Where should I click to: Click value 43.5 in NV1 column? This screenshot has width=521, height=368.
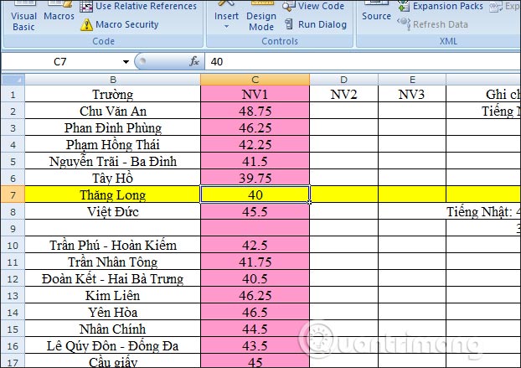[255, 345]
